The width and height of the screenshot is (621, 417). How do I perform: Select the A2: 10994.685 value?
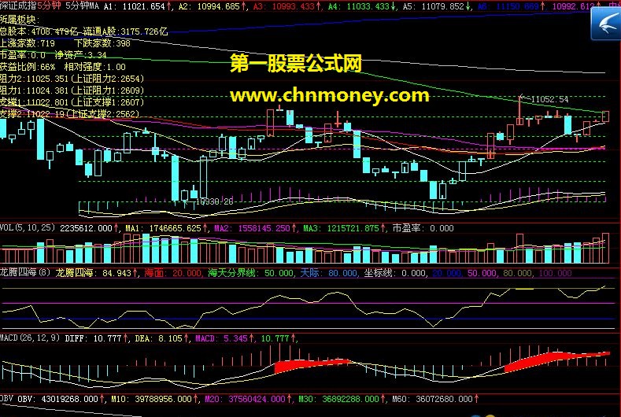coord(212,6)
